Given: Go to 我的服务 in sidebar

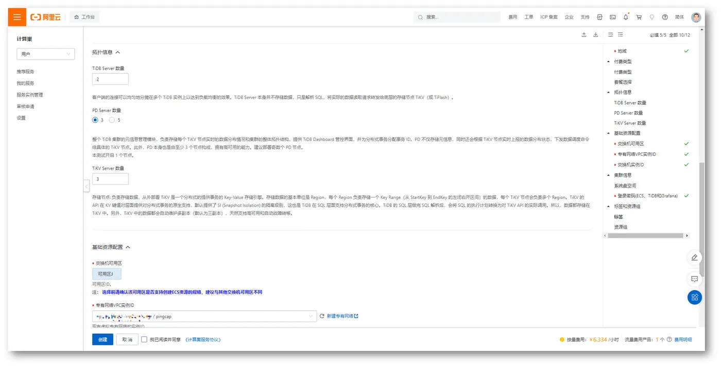Looking at the screenshot, I should [x=26, y=83].
